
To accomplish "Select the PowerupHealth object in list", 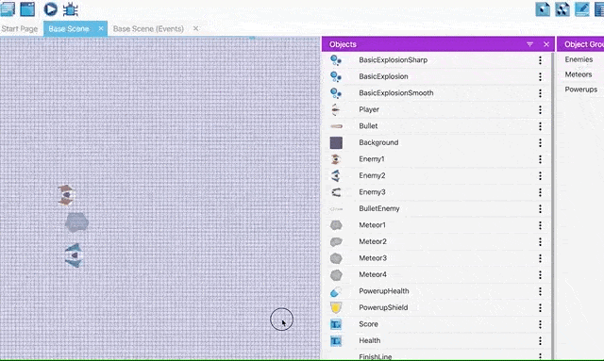I will (x=437, y=291).
